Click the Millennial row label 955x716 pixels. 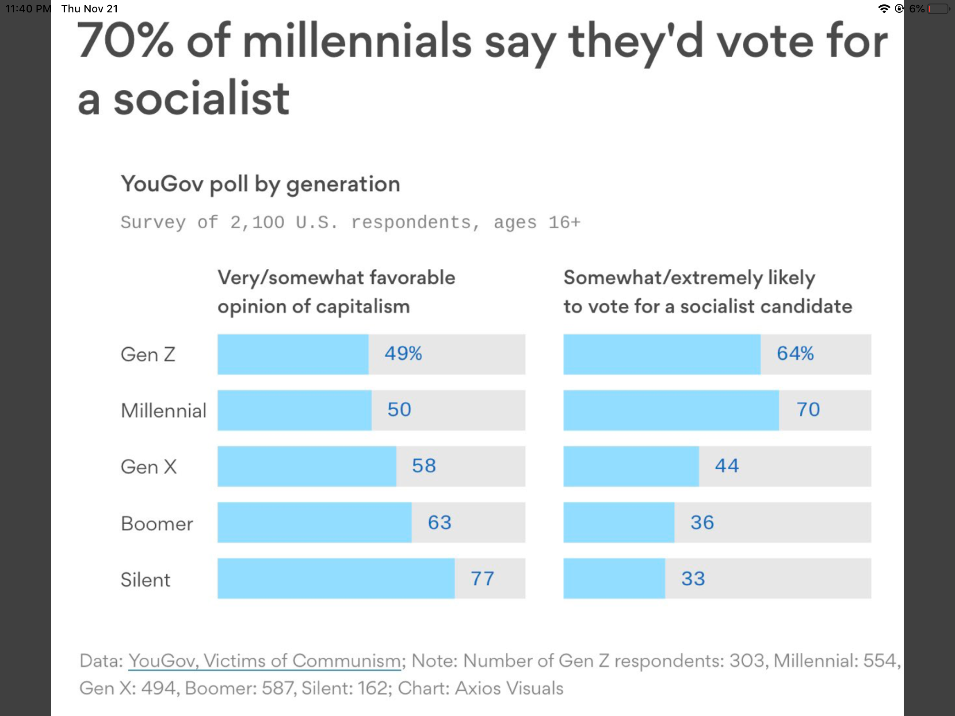coord(164,411)
